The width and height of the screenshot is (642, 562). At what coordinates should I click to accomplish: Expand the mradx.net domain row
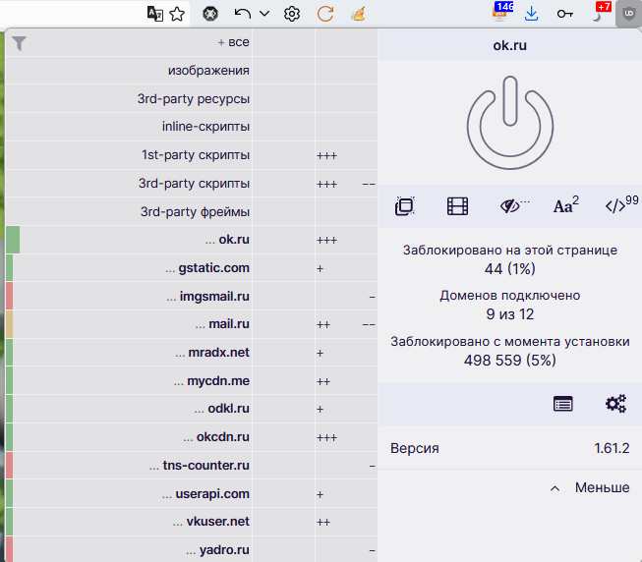(129, 353)
